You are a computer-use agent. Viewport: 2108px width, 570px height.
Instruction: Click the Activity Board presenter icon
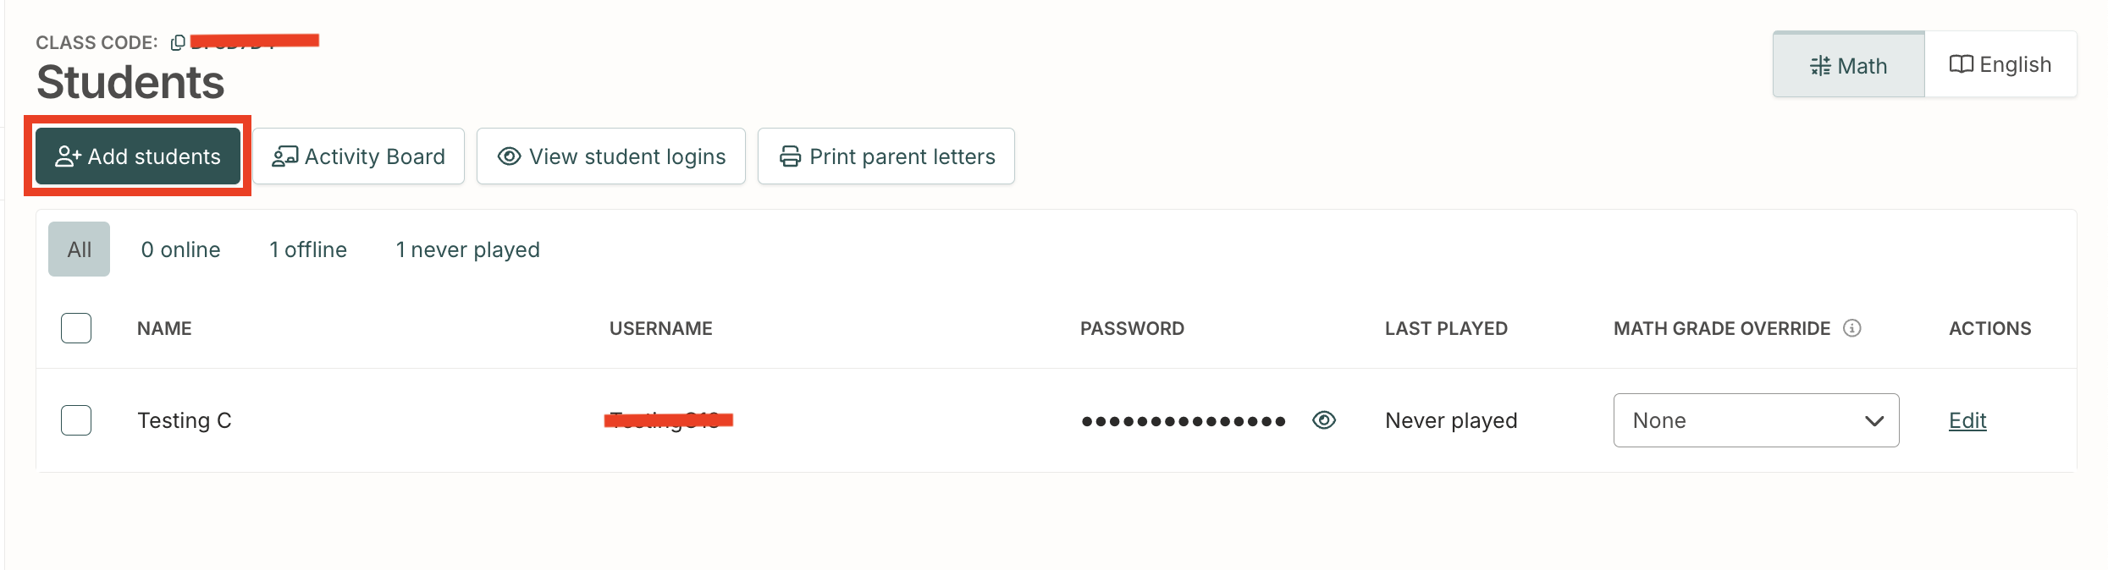click(x=285, y=156)
